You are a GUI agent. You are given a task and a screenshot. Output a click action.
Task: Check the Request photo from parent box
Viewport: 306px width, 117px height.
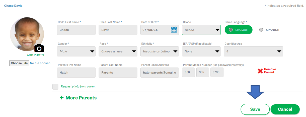(55, 87)
